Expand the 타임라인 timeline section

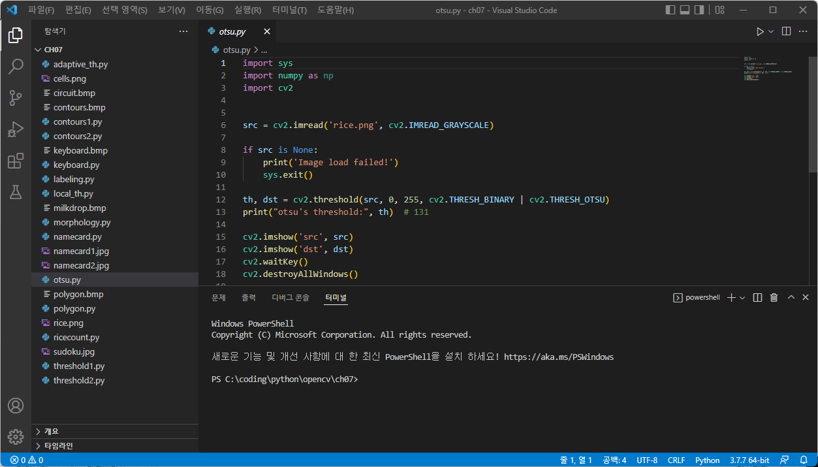click(x=115, y=445)
